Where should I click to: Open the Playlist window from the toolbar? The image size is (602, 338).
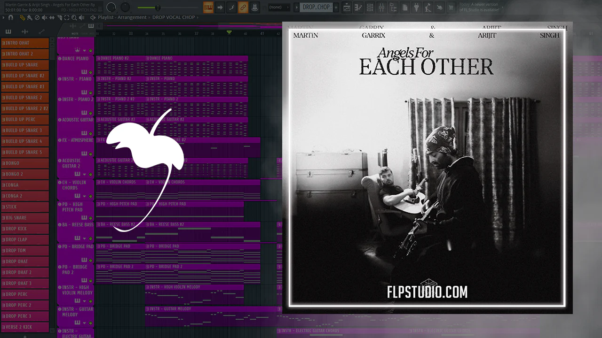click(x=347, y=7)
